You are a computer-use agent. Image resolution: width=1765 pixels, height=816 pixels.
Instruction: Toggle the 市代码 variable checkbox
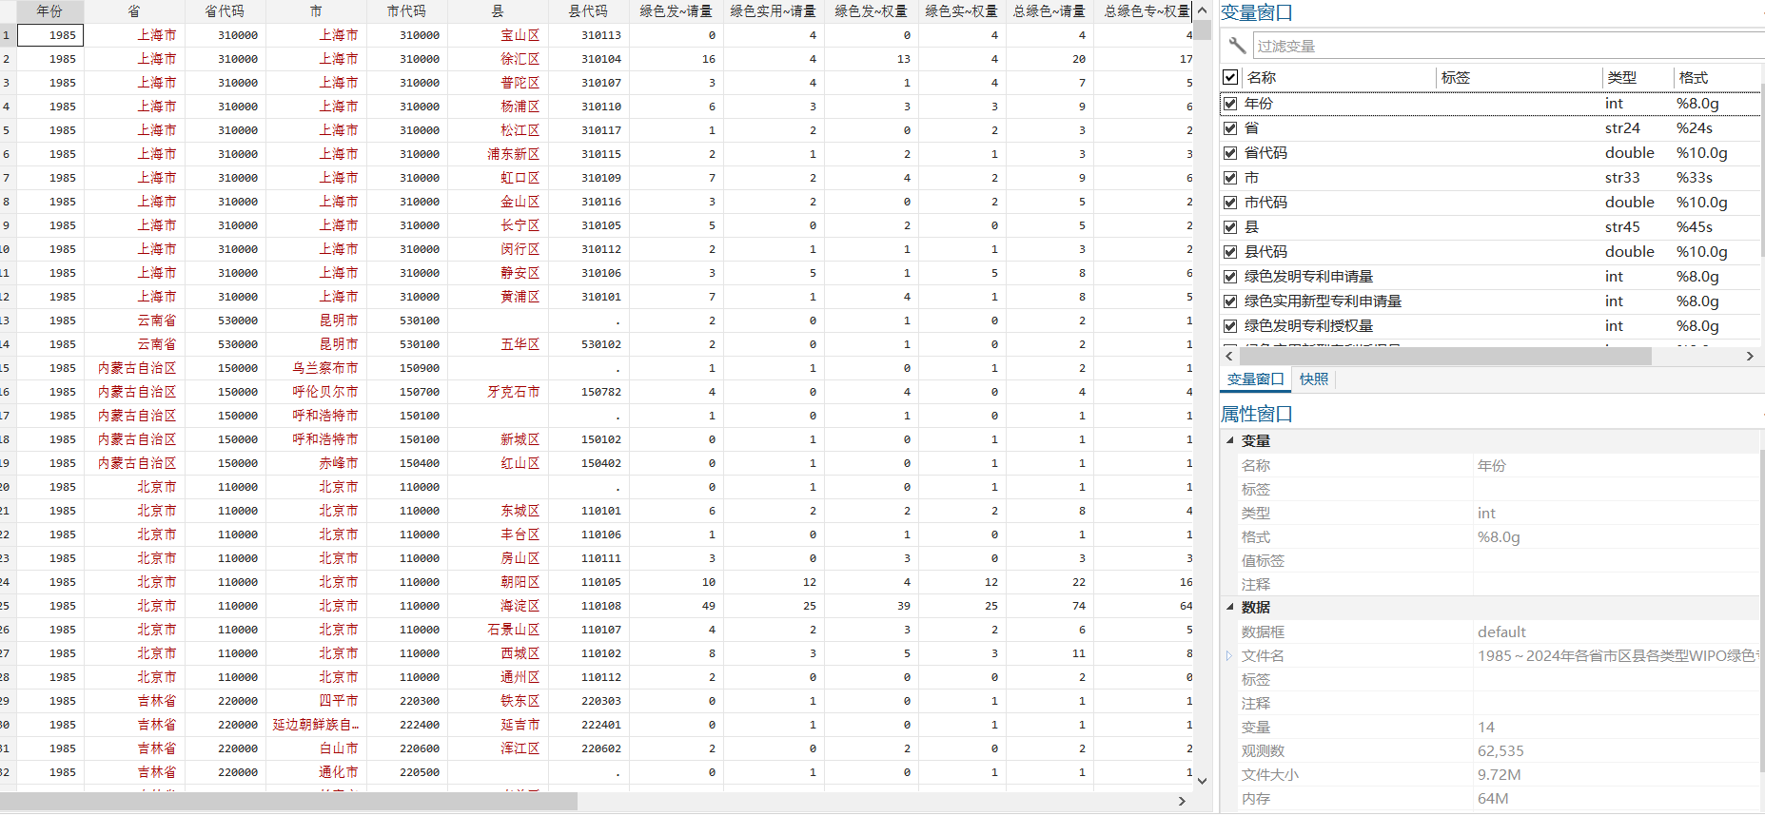(1230, 203)
